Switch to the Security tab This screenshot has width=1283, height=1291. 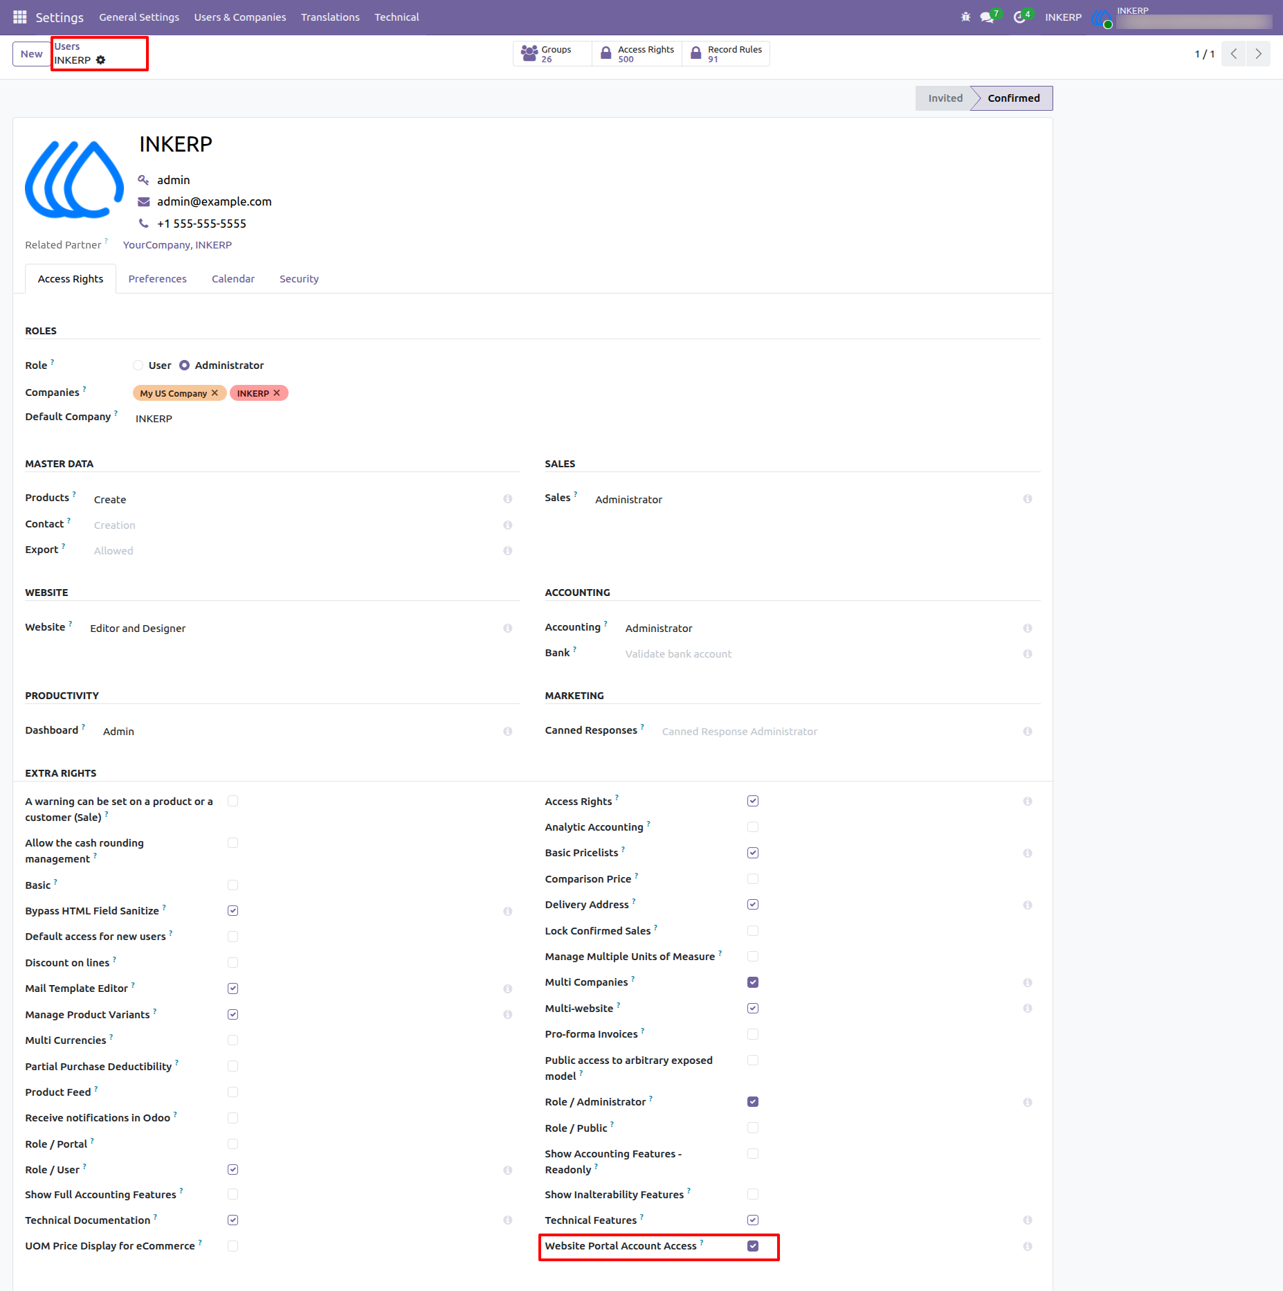(x=299, y=279)
